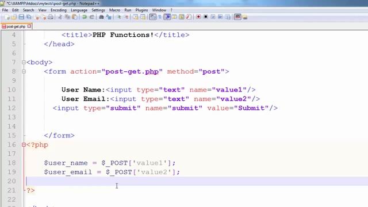Image resolution: width=368 pixels, height=207 pixels.
Task: Click name value "value1" on line 10
Action: click(229, 90)
